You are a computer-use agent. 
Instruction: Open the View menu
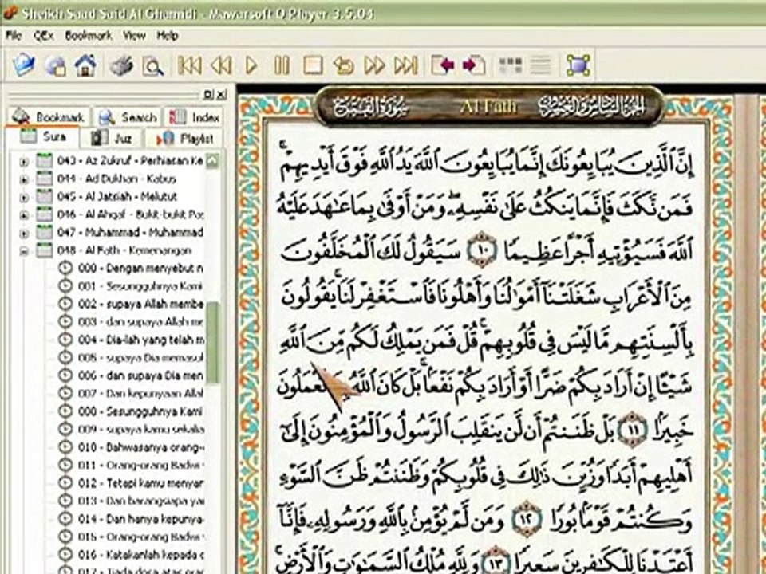[134, 36]
